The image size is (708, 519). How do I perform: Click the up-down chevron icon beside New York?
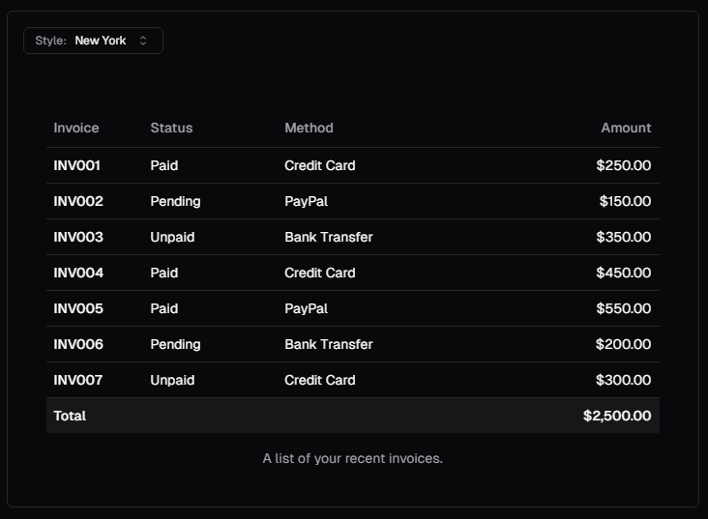[x=143, y=41]
